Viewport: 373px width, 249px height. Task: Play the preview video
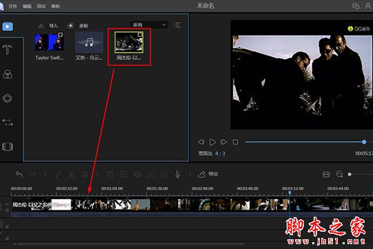tap(212, 142)
